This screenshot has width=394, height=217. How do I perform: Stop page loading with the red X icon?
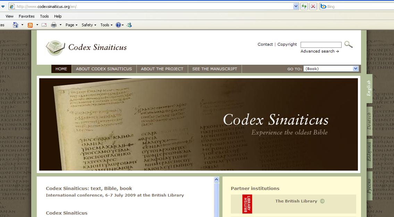(313, 6)
